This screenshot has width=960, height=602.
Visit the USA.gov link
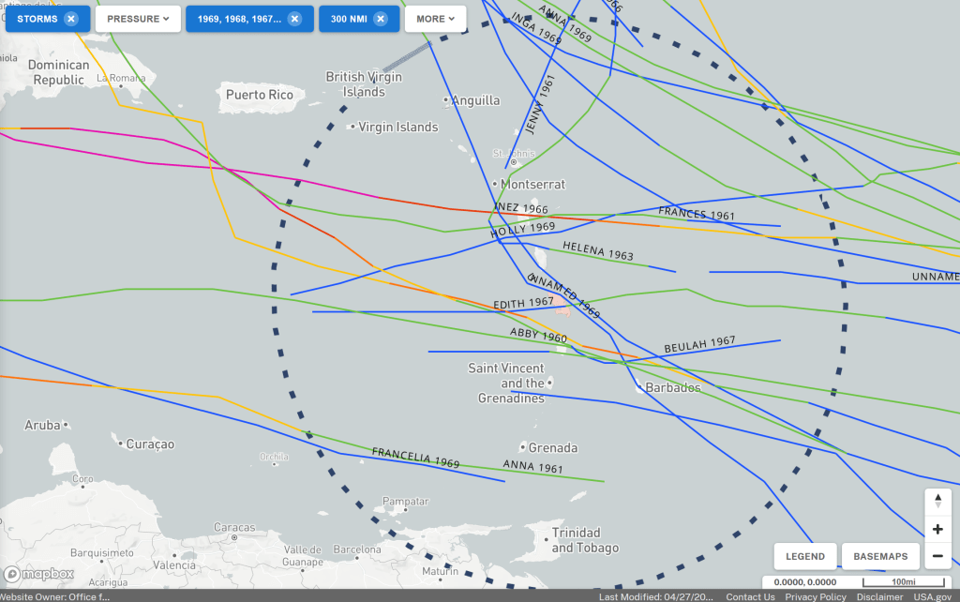click(932, 596)
